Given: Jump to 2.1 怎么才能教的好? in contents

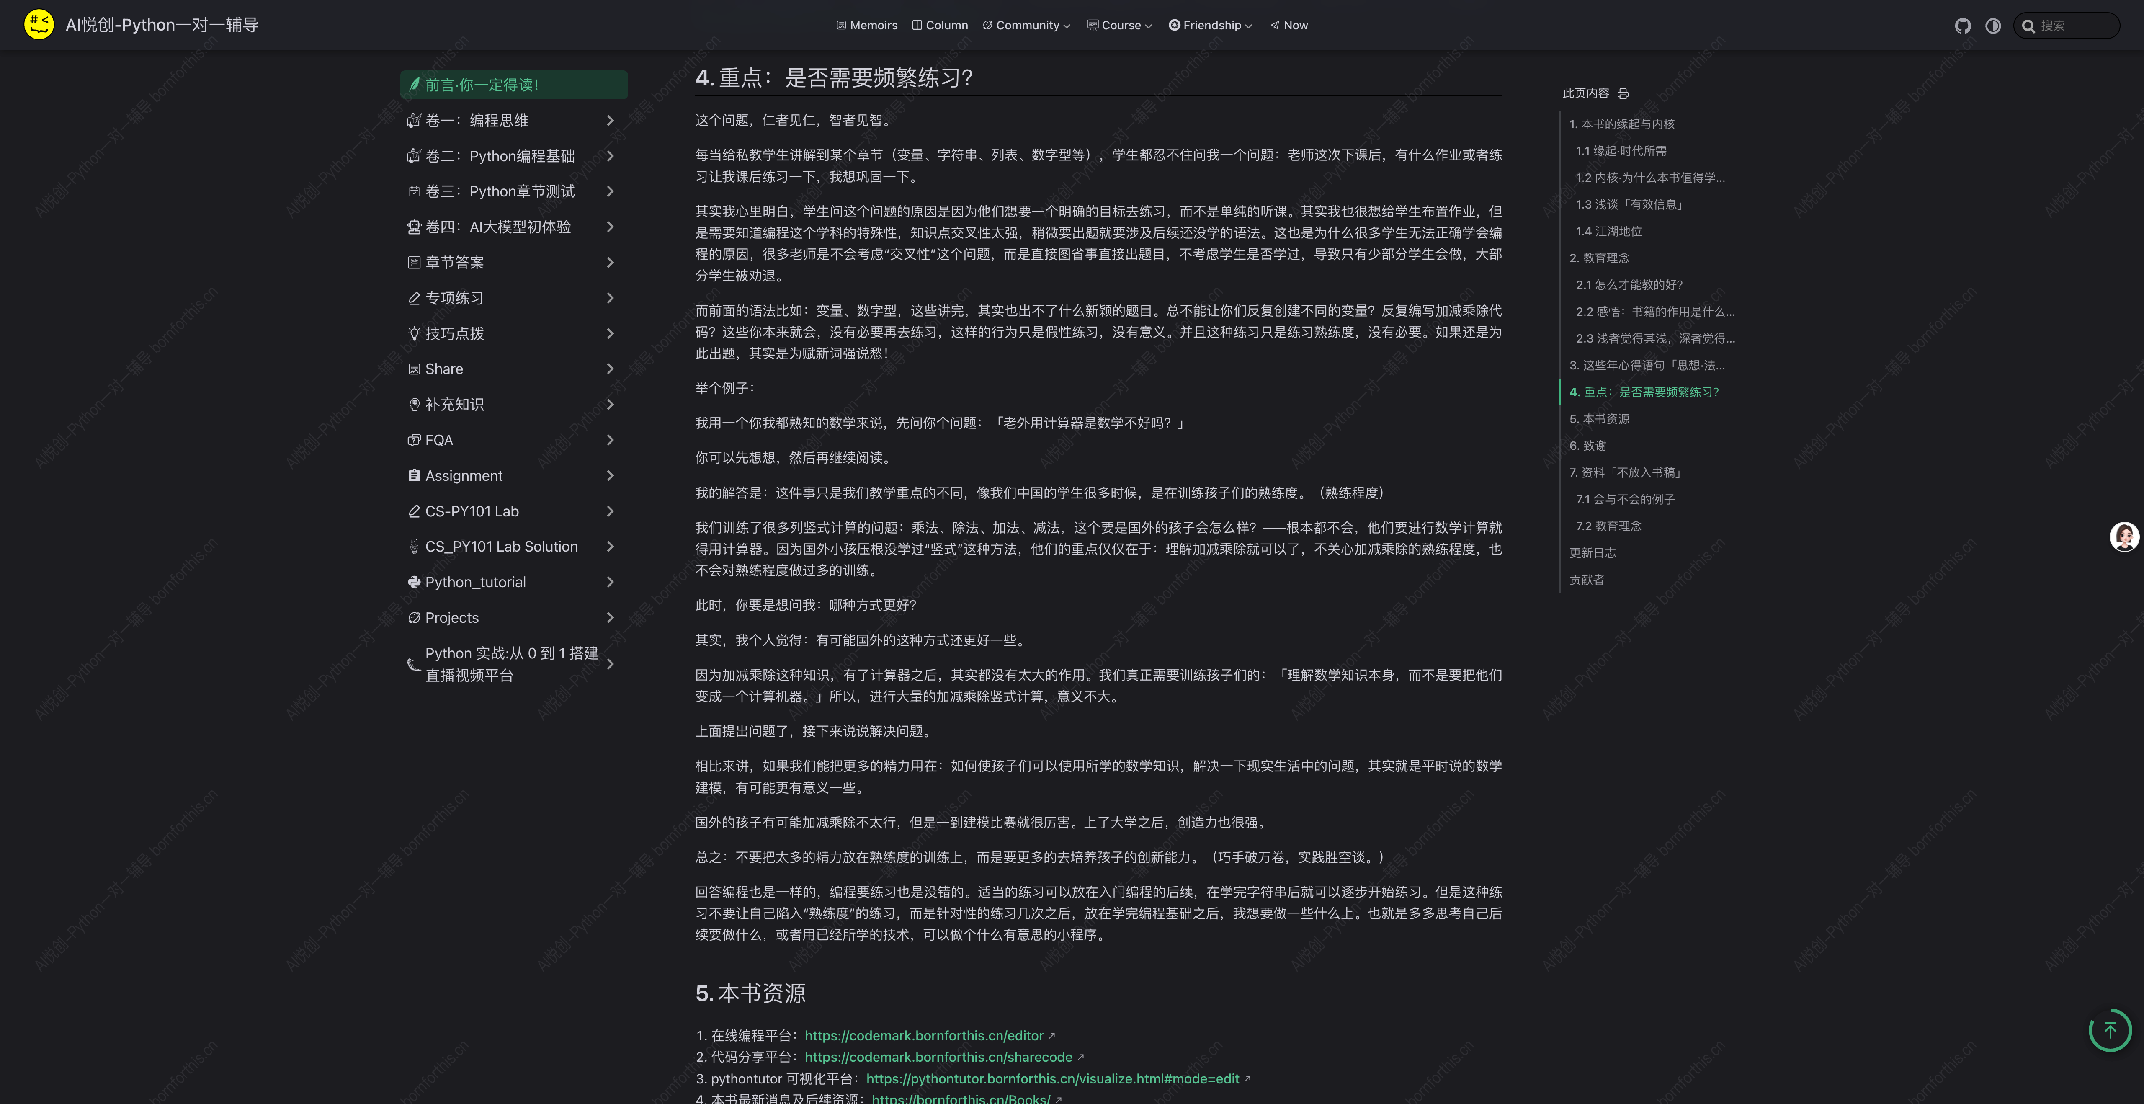Looking at the screenshot, I should (x=1629, y=285).
